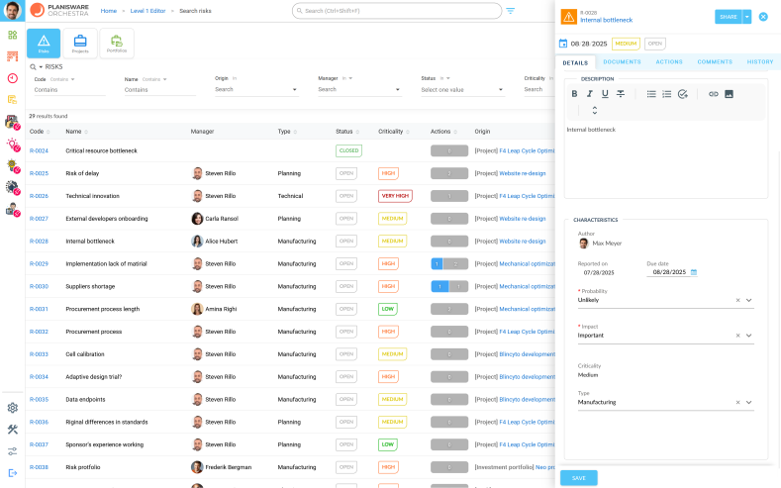Toggle italic formatting in the description editor

[x=590, y=94]
